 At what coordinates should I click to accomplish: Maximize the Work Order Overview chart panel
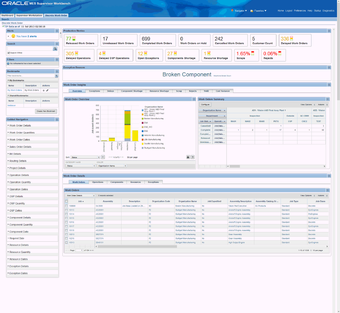pyautogui.click(x=194, y=99)
